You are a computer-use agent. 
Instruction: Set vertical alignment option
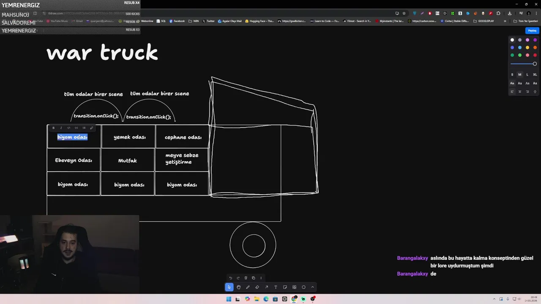pos(535,92)
